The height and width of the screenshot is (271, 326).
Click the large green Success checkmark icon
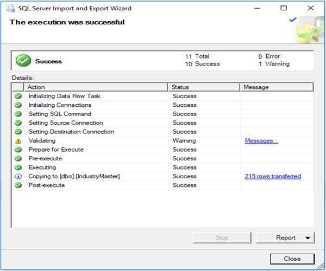click(23, 61)
